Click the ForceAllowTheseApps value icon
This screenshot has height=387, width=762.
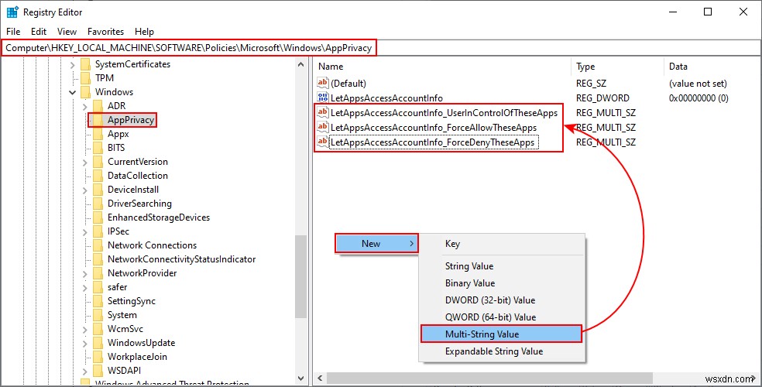coord(323,127)
